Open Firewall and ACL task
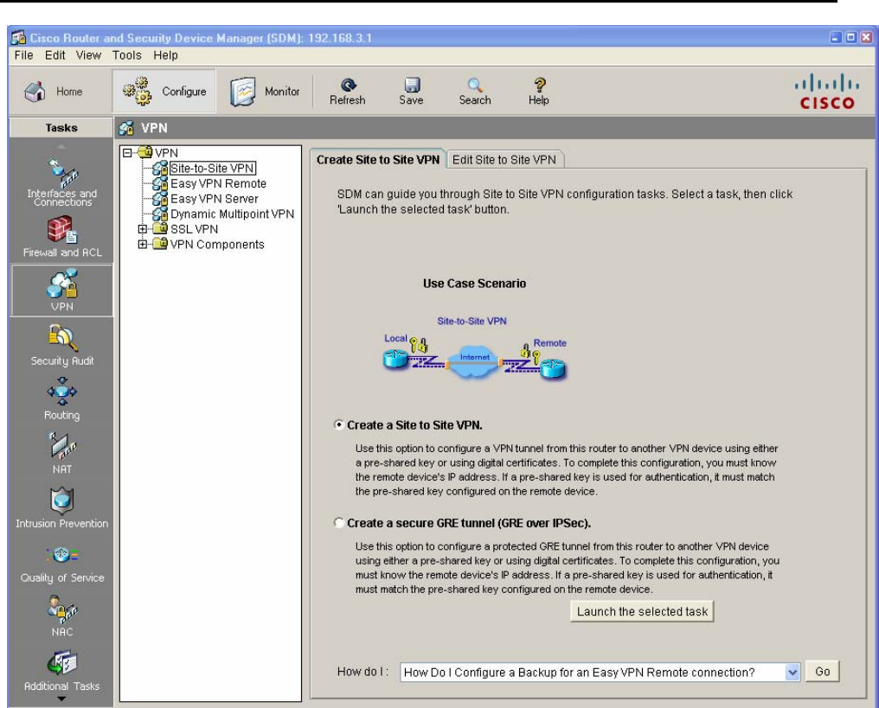This screenshot has width=879, height=708. pyautogui.click(x=62, y=237)
